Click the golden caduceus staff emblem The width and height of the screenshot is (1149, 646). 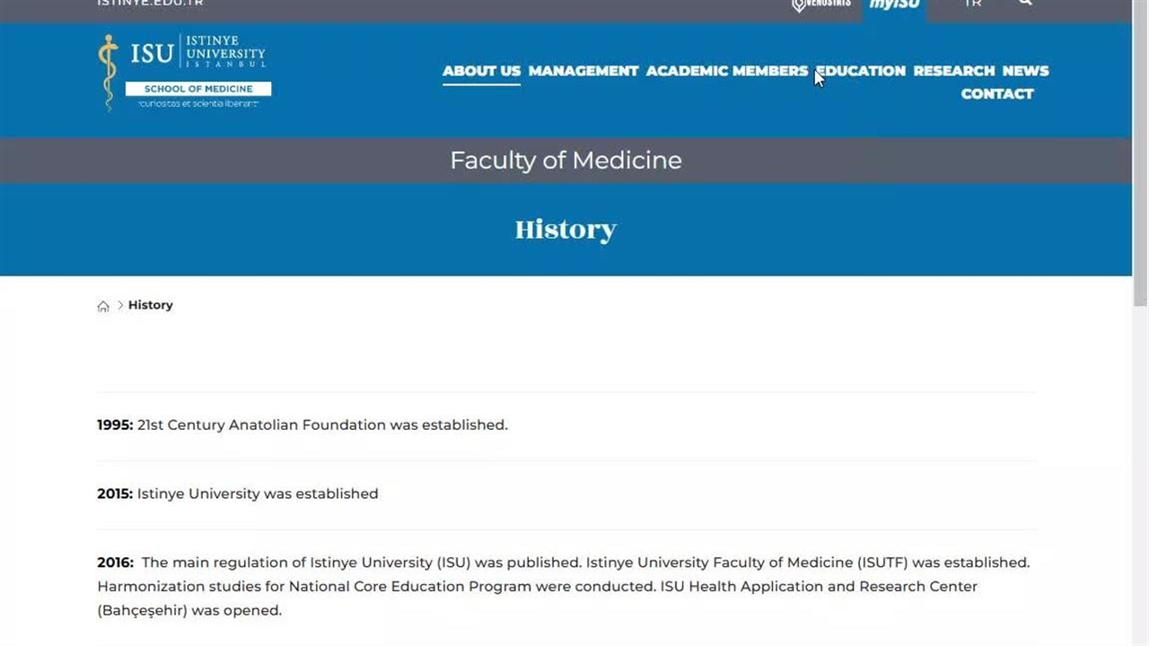click(x=109, y=72)
